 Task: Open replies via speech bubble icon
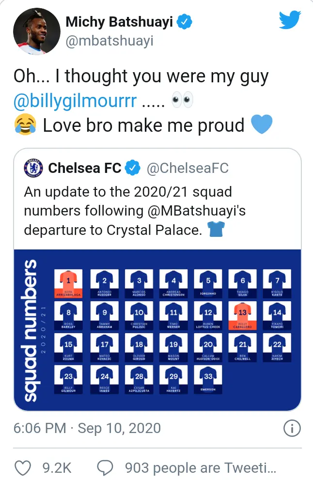coord(105,467)
